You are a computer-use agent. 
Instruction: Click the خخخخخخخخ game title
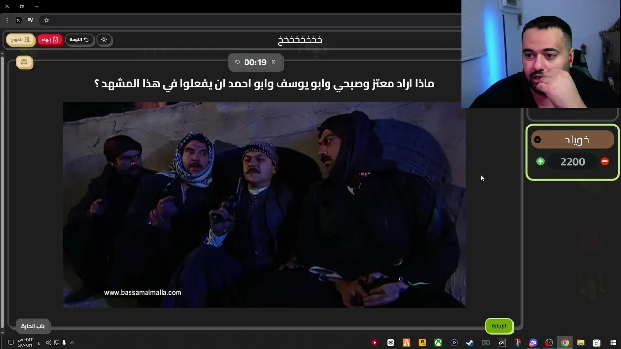point(300,40)
